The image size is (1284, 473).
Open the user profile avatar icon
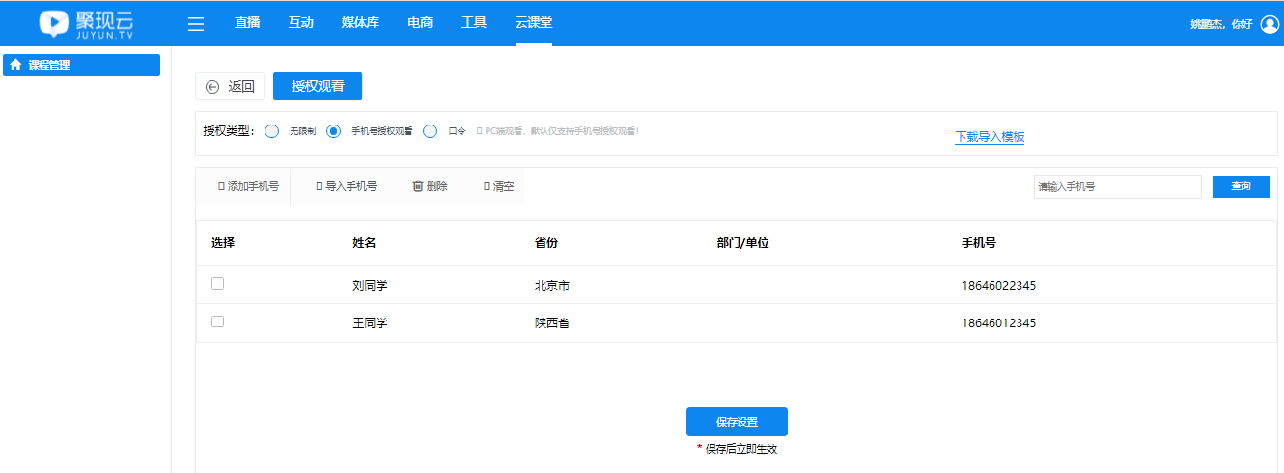point(1270,24)
